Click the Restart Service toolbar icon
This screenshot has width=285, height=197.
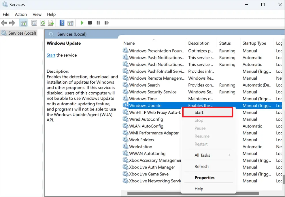[107, 23]
